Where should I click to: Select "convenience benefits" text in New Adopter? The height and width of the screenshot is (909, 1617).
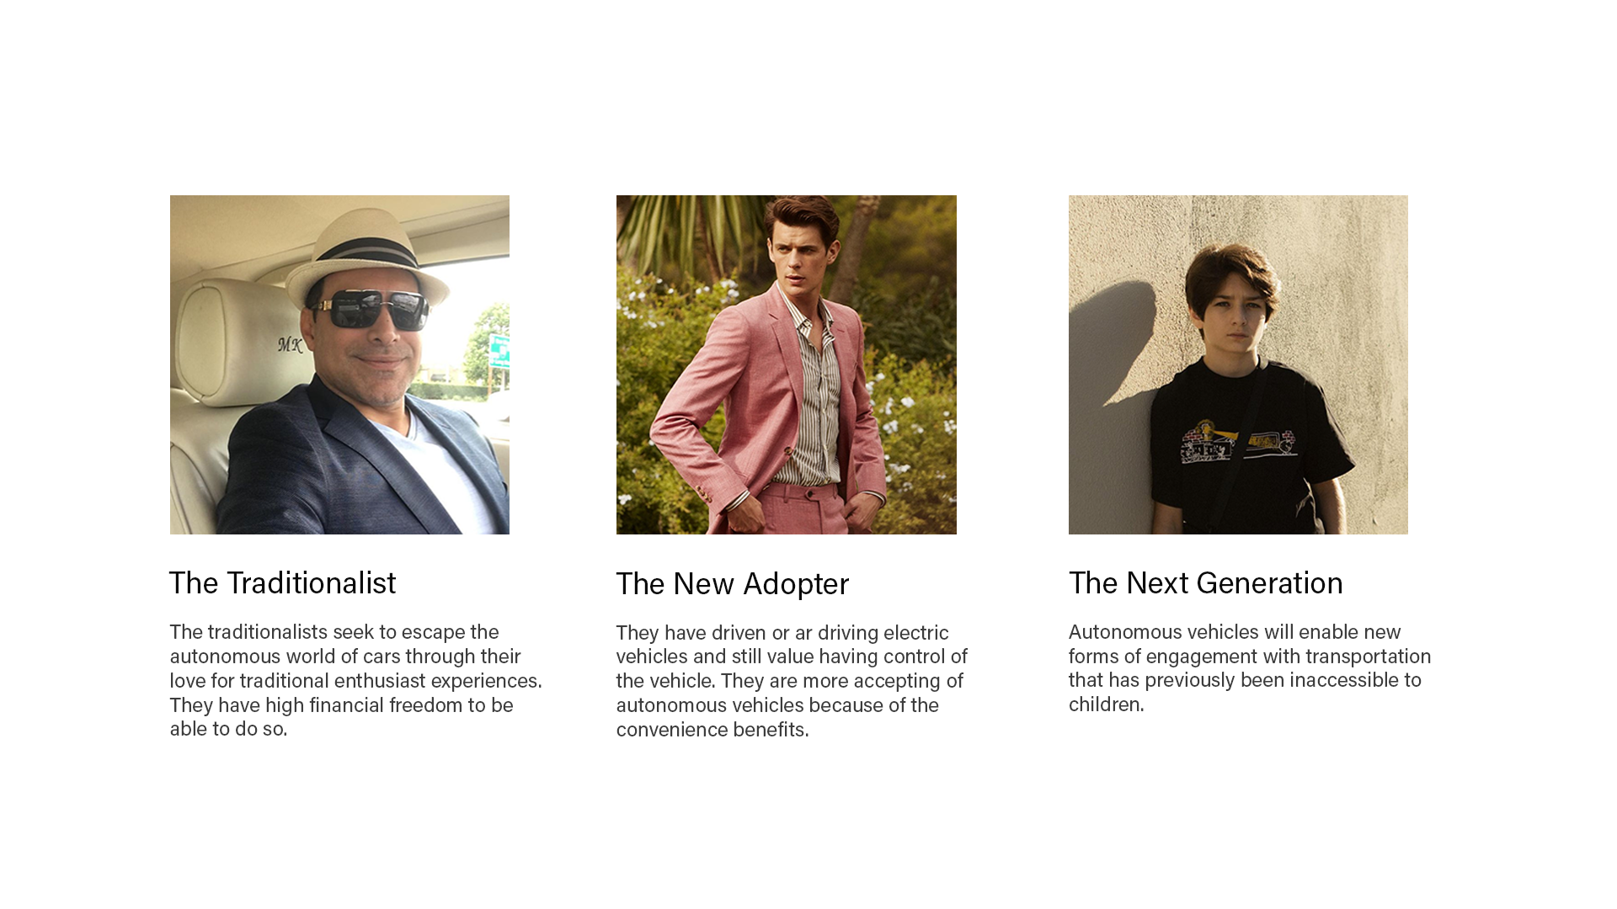[x=712, y=729]
